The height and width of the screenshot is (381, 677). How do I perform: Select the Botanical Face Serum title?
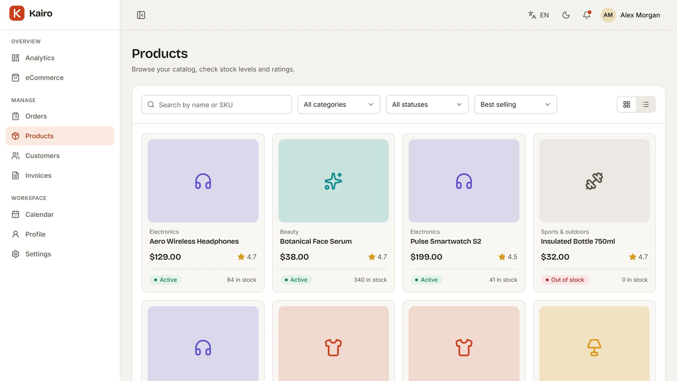[x=316, y=241]
